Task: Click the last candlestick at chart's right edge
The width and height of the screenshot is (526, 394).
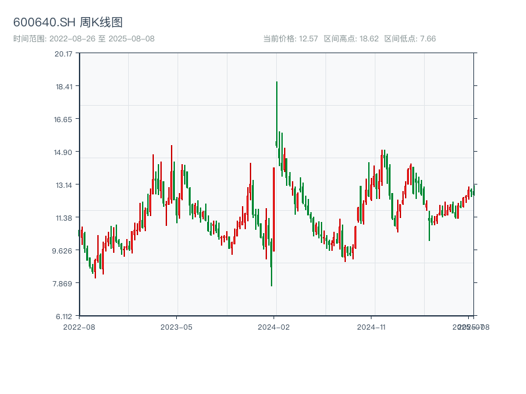Action: pos(473,192)
